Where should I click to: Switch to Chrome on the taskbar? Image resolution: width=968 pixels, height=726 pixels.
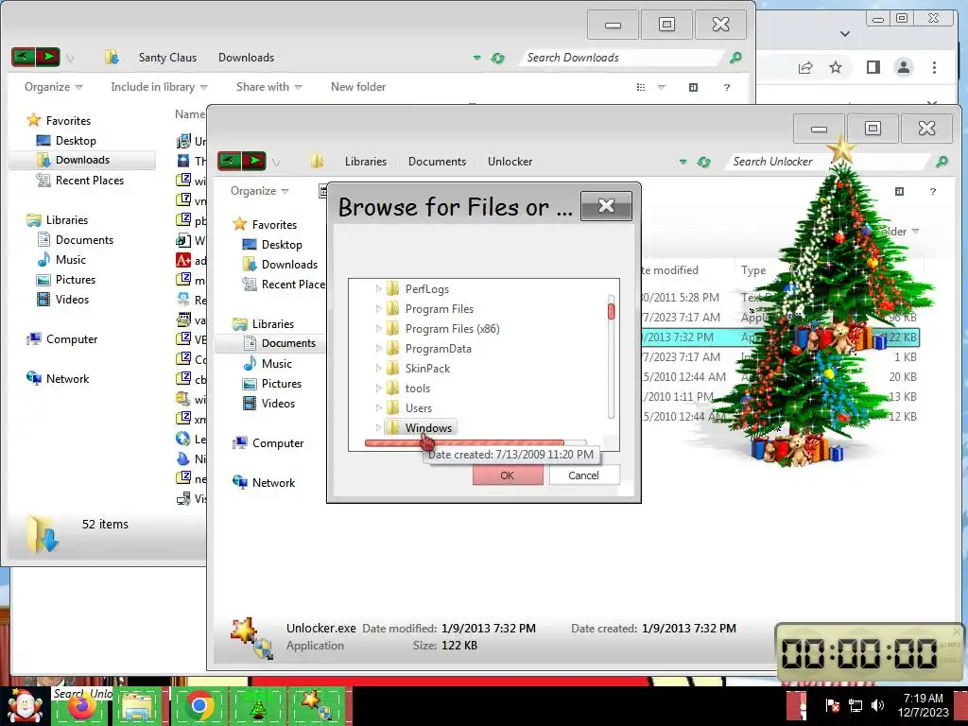pos(199,705)
